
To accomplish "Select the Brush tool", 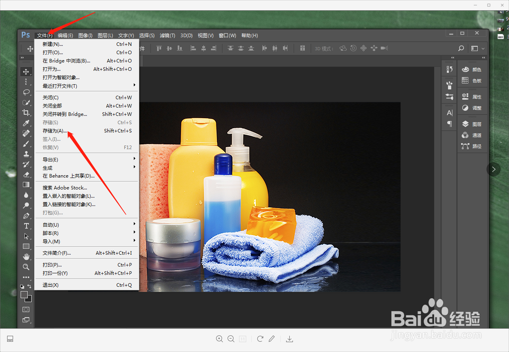I will pos(26,144).
